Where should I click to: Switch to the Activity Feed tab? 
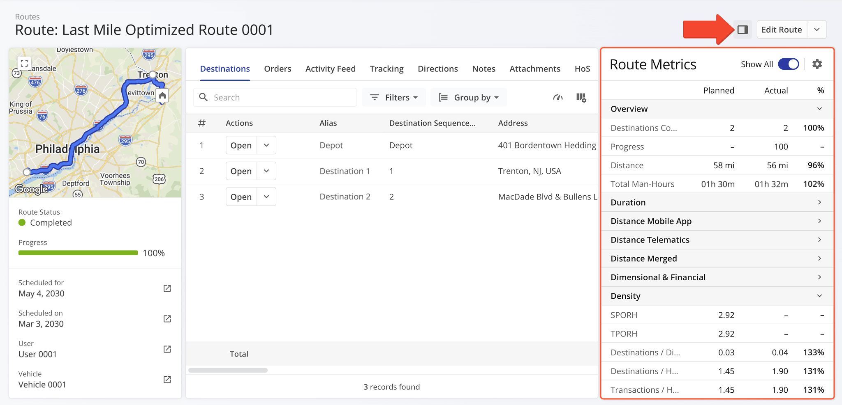click(x=330, y=69)
